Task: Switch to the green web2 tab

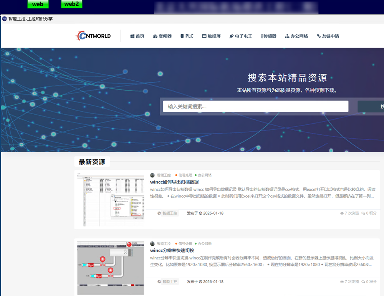Action: click(71, 4)
